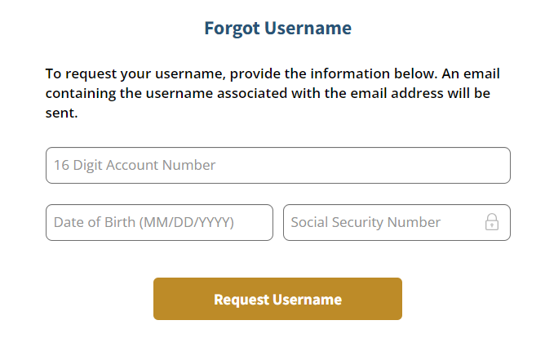Viewport: 545px width, 347px height.
Task: Focus the Date of Birth input
Action: (x=159, y=222)
